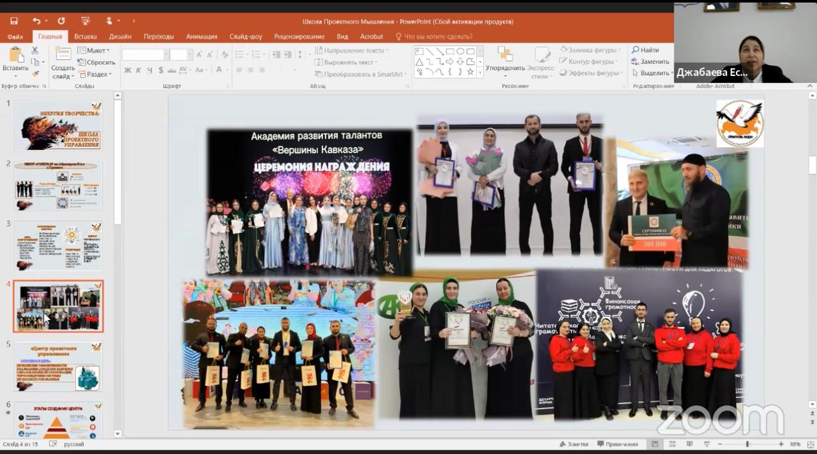The height and width of the screenshot is (454, 817).
Task: Open the Раздел section dropdown
Action: click(x=94, y=74)
